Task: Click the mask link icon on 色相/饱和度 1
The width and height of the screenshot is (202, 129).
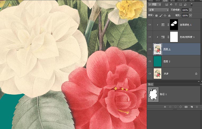Action: point(168,37)
